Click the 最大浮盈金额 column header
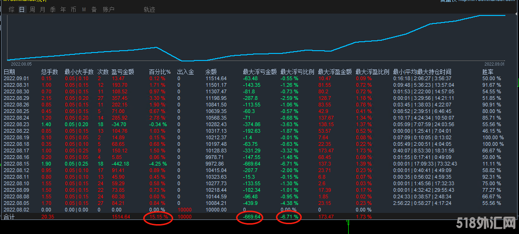The image size is (519, 234). 335,72
